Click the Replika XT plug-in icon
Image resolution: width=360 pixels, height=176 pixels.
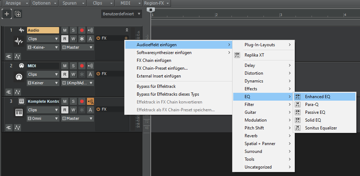tap(237, 55)
